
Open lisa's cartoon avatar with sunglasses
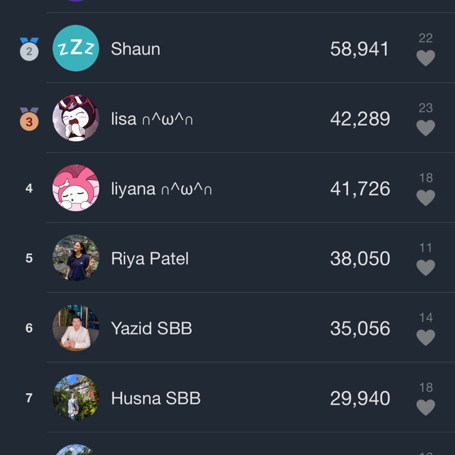click(76, 118)
